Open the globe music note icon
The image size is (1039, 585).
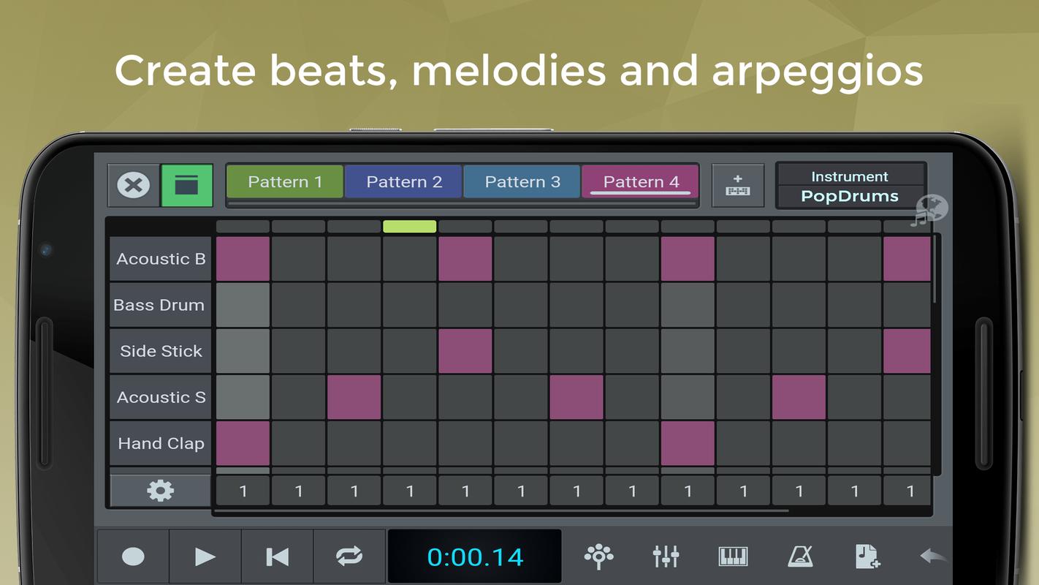pyautogui.click(x=929, y=211)
